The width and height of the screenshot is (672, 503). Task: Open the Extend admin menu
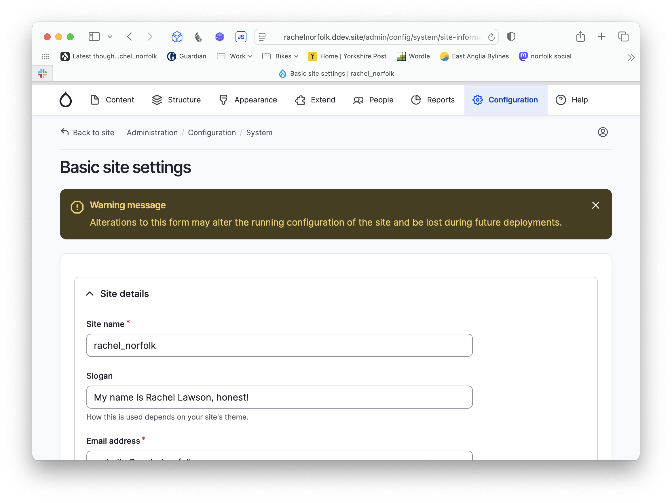point(315,100)
